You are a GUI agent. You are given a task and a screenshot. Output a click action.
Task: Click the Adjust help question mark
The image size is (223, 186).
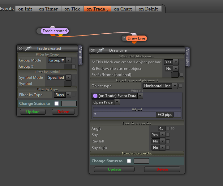95,115
